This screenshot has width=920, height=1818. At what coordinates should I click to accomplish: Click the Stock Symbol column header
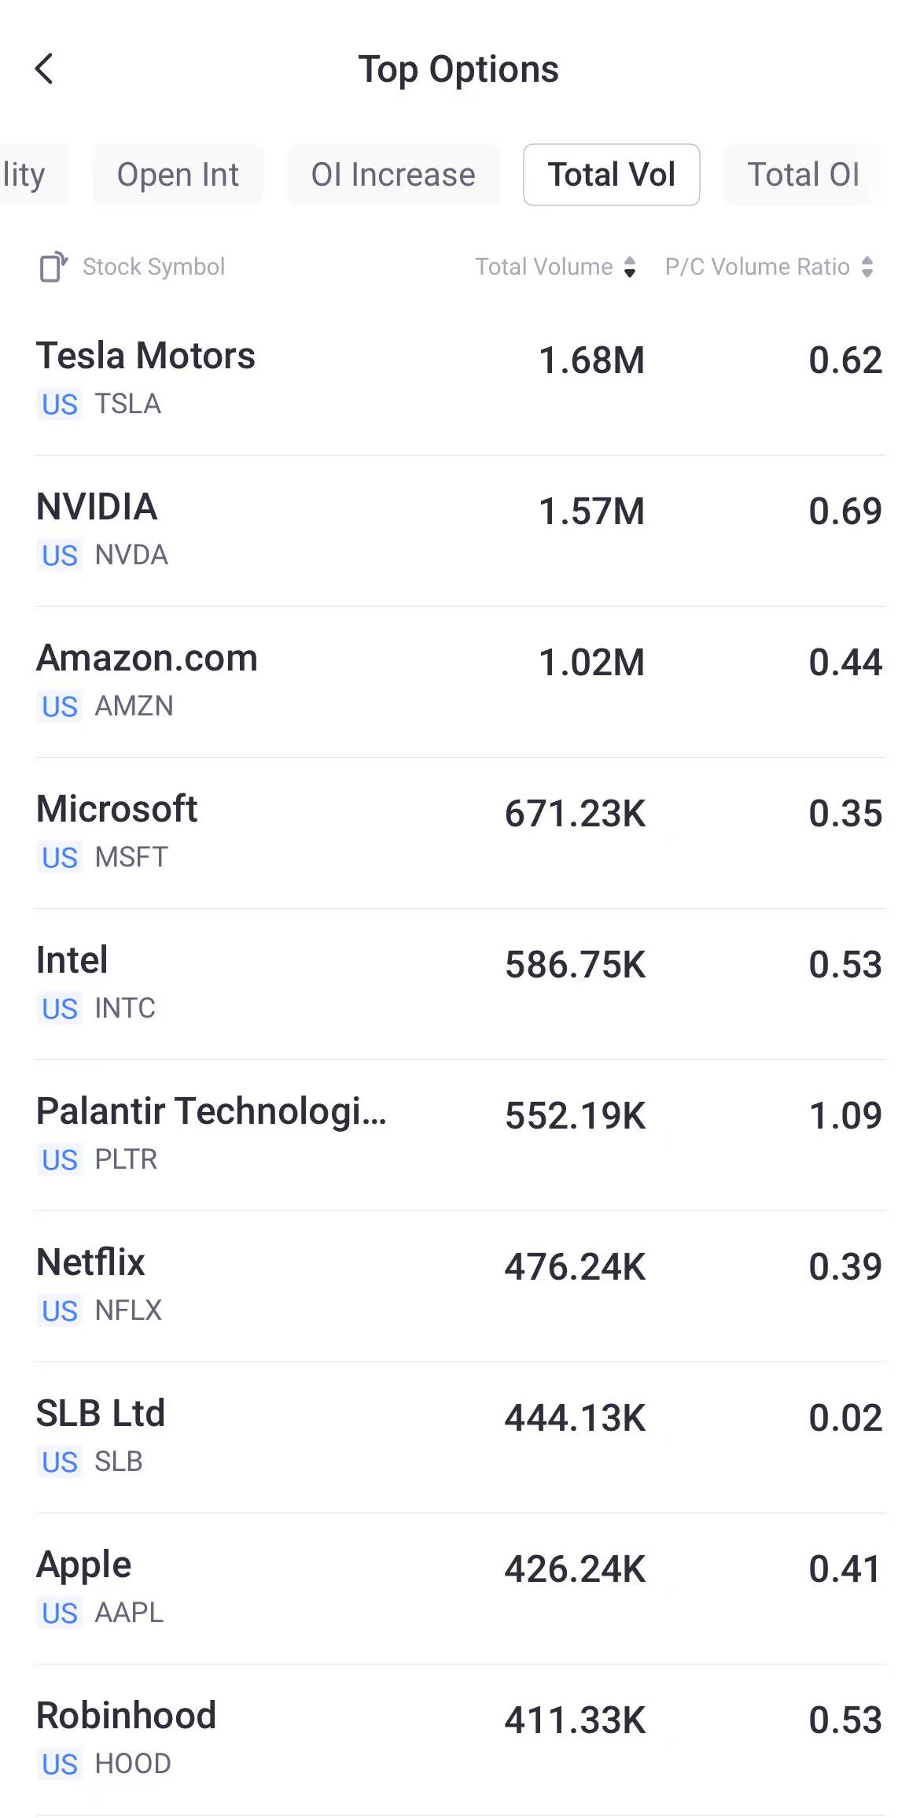pyautogui.click(x=154, y=267)
